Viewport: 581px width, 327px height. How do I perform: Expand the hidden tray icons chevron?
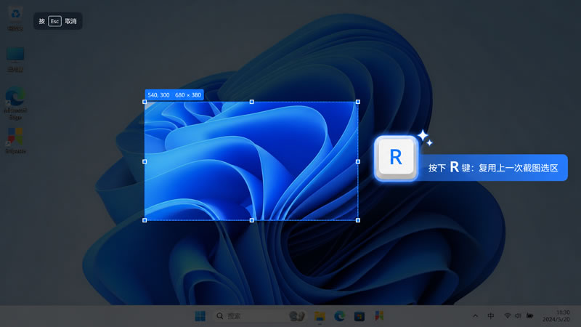click(x=476, y=316)
